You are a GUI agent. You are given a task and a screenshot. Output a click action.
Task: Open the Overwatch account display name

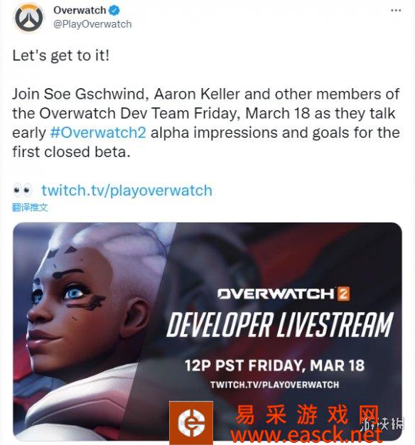80,11
